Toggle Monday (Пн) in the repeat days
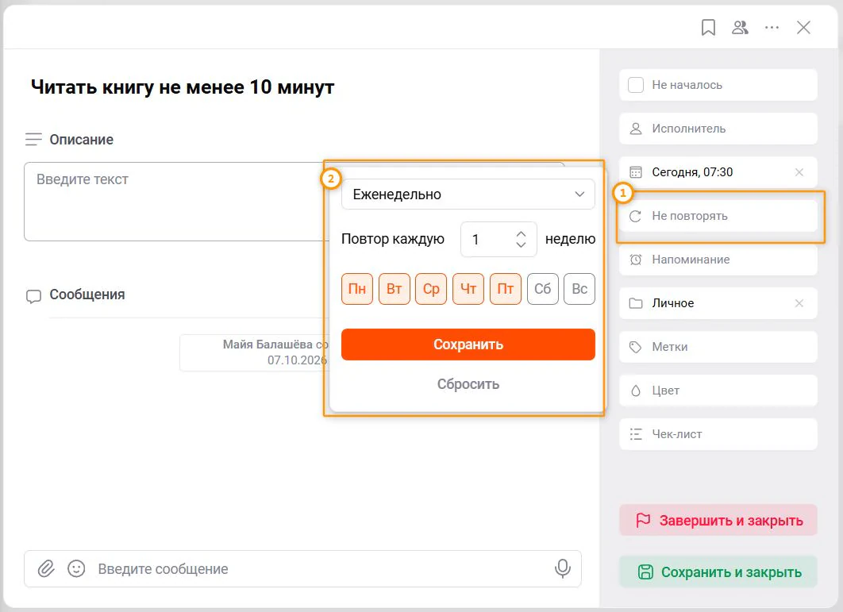 coord(357,289)
